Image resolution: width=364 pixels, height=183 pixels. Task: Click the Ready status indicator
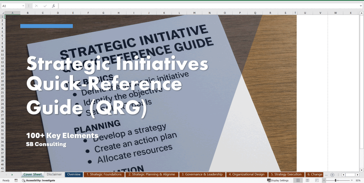click(6, 180)
